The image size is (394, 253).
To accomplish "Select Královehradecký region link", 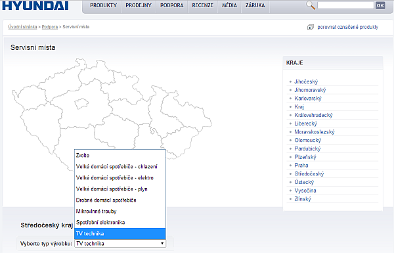I will (313, 115).
